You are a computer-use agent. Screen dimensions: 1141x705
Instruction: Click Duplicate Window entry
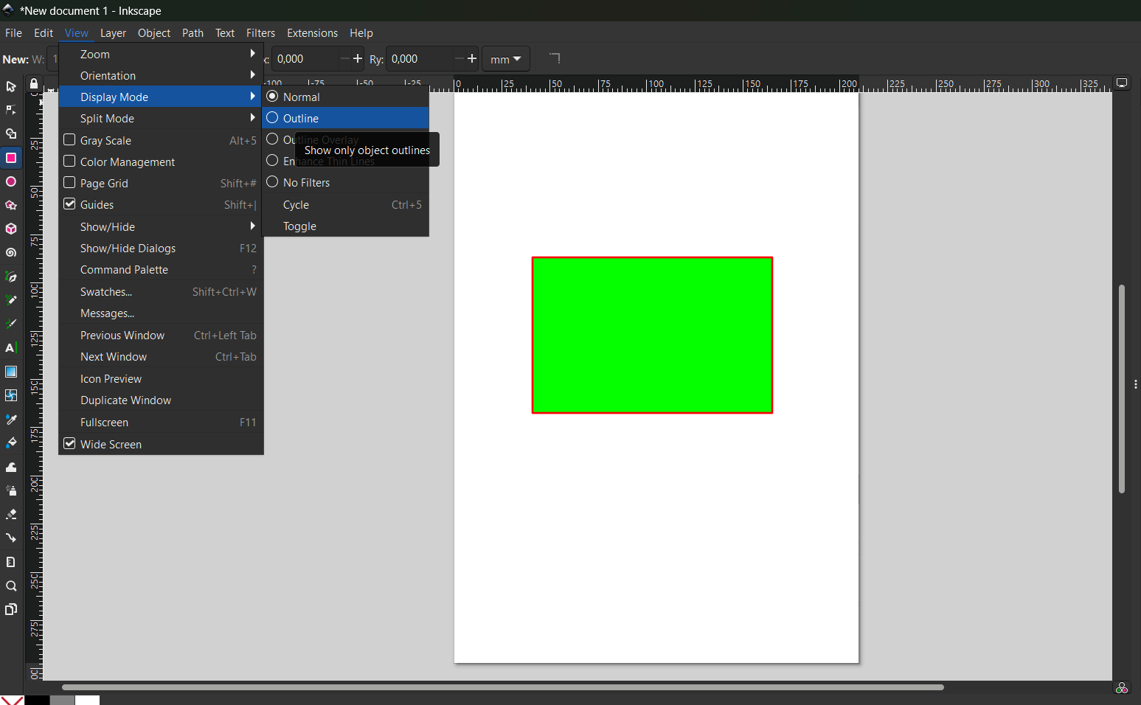pos(161,400)
